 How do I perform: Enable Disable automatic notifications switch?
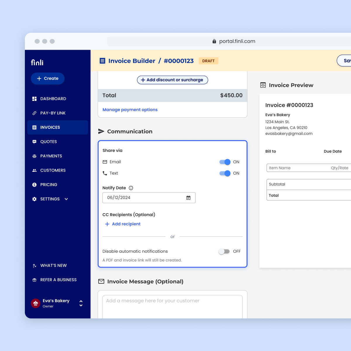pyautogui.click(x=224, y=251)
